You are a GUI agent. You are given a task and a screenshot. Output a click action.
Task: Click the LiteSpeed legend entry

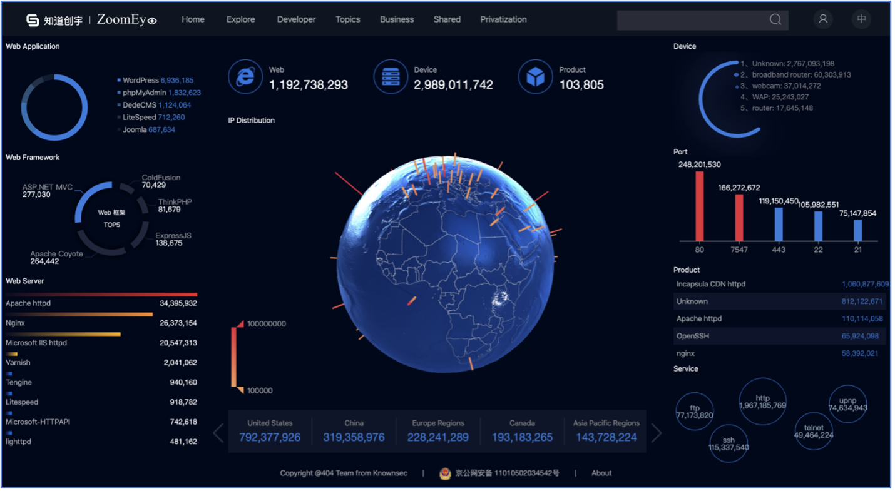point(151,118)
